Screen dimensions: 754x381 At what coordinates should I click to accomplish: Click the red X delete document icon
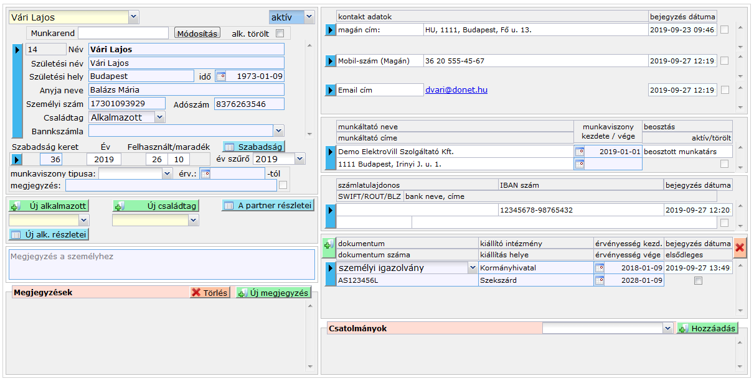tap(740, 247)
